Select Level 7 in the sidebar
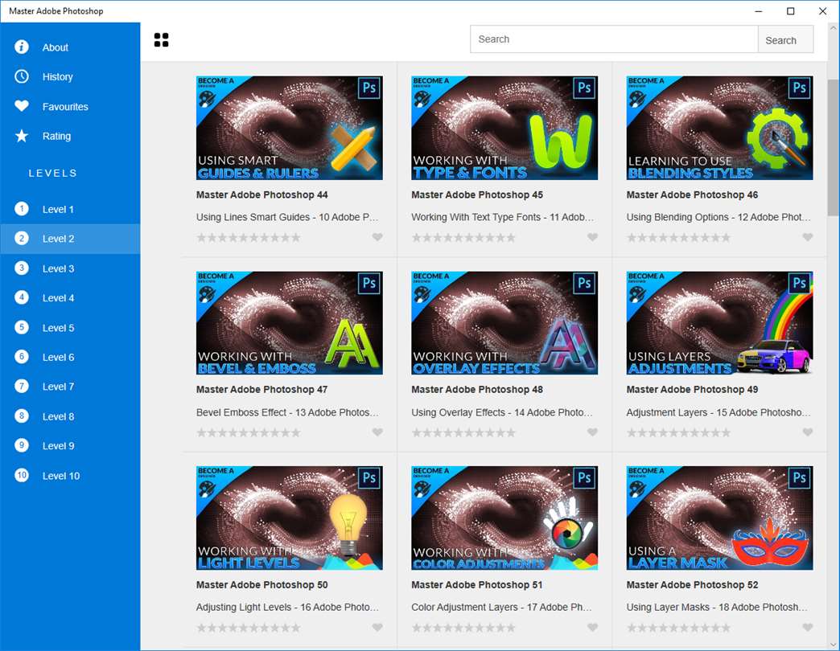Image resolution: width=840 pixels, height=651 pixels. click(x=70, y=387)
